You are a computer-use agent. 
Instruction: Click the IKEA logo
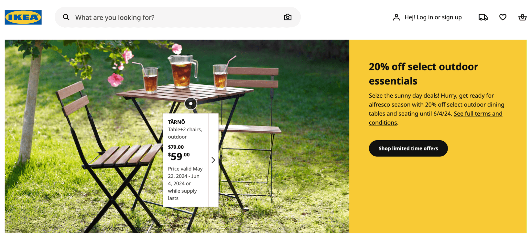click(23, 17)
